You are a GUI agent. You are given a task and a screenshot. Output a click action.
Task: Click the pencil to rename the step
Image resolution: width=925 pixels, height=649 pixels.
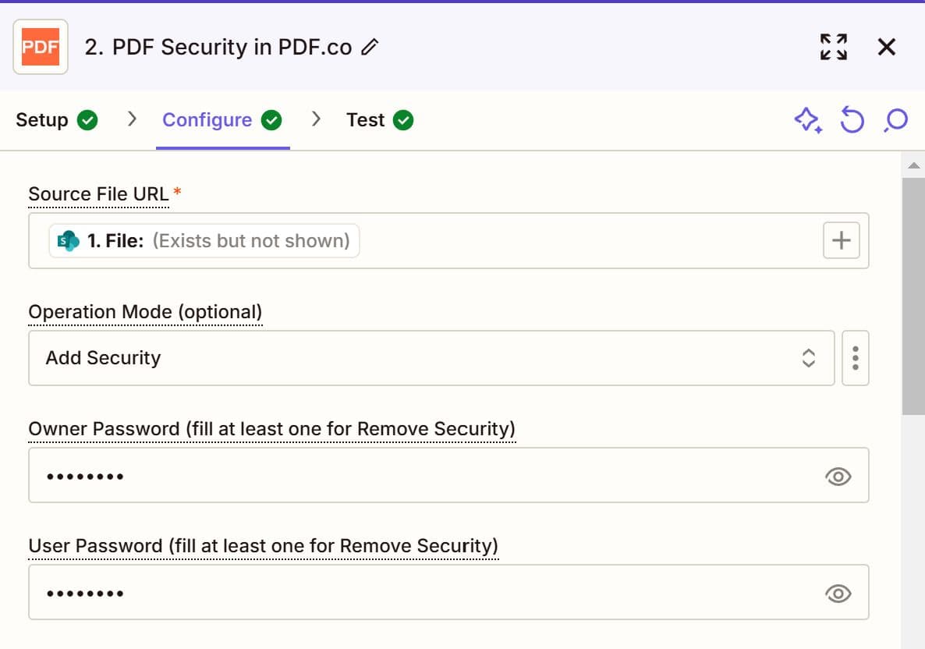(x=369, y=47)
